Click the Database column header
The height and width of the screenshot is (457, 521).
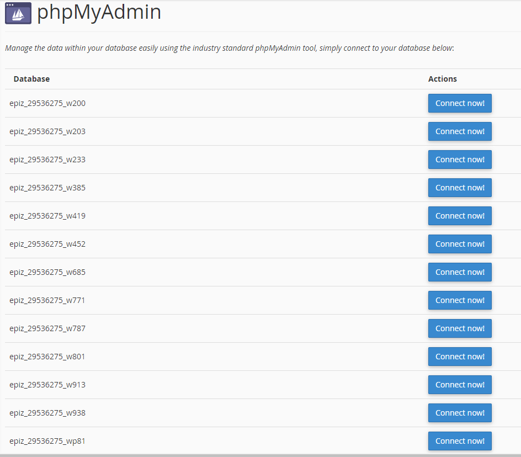point(31,79)
